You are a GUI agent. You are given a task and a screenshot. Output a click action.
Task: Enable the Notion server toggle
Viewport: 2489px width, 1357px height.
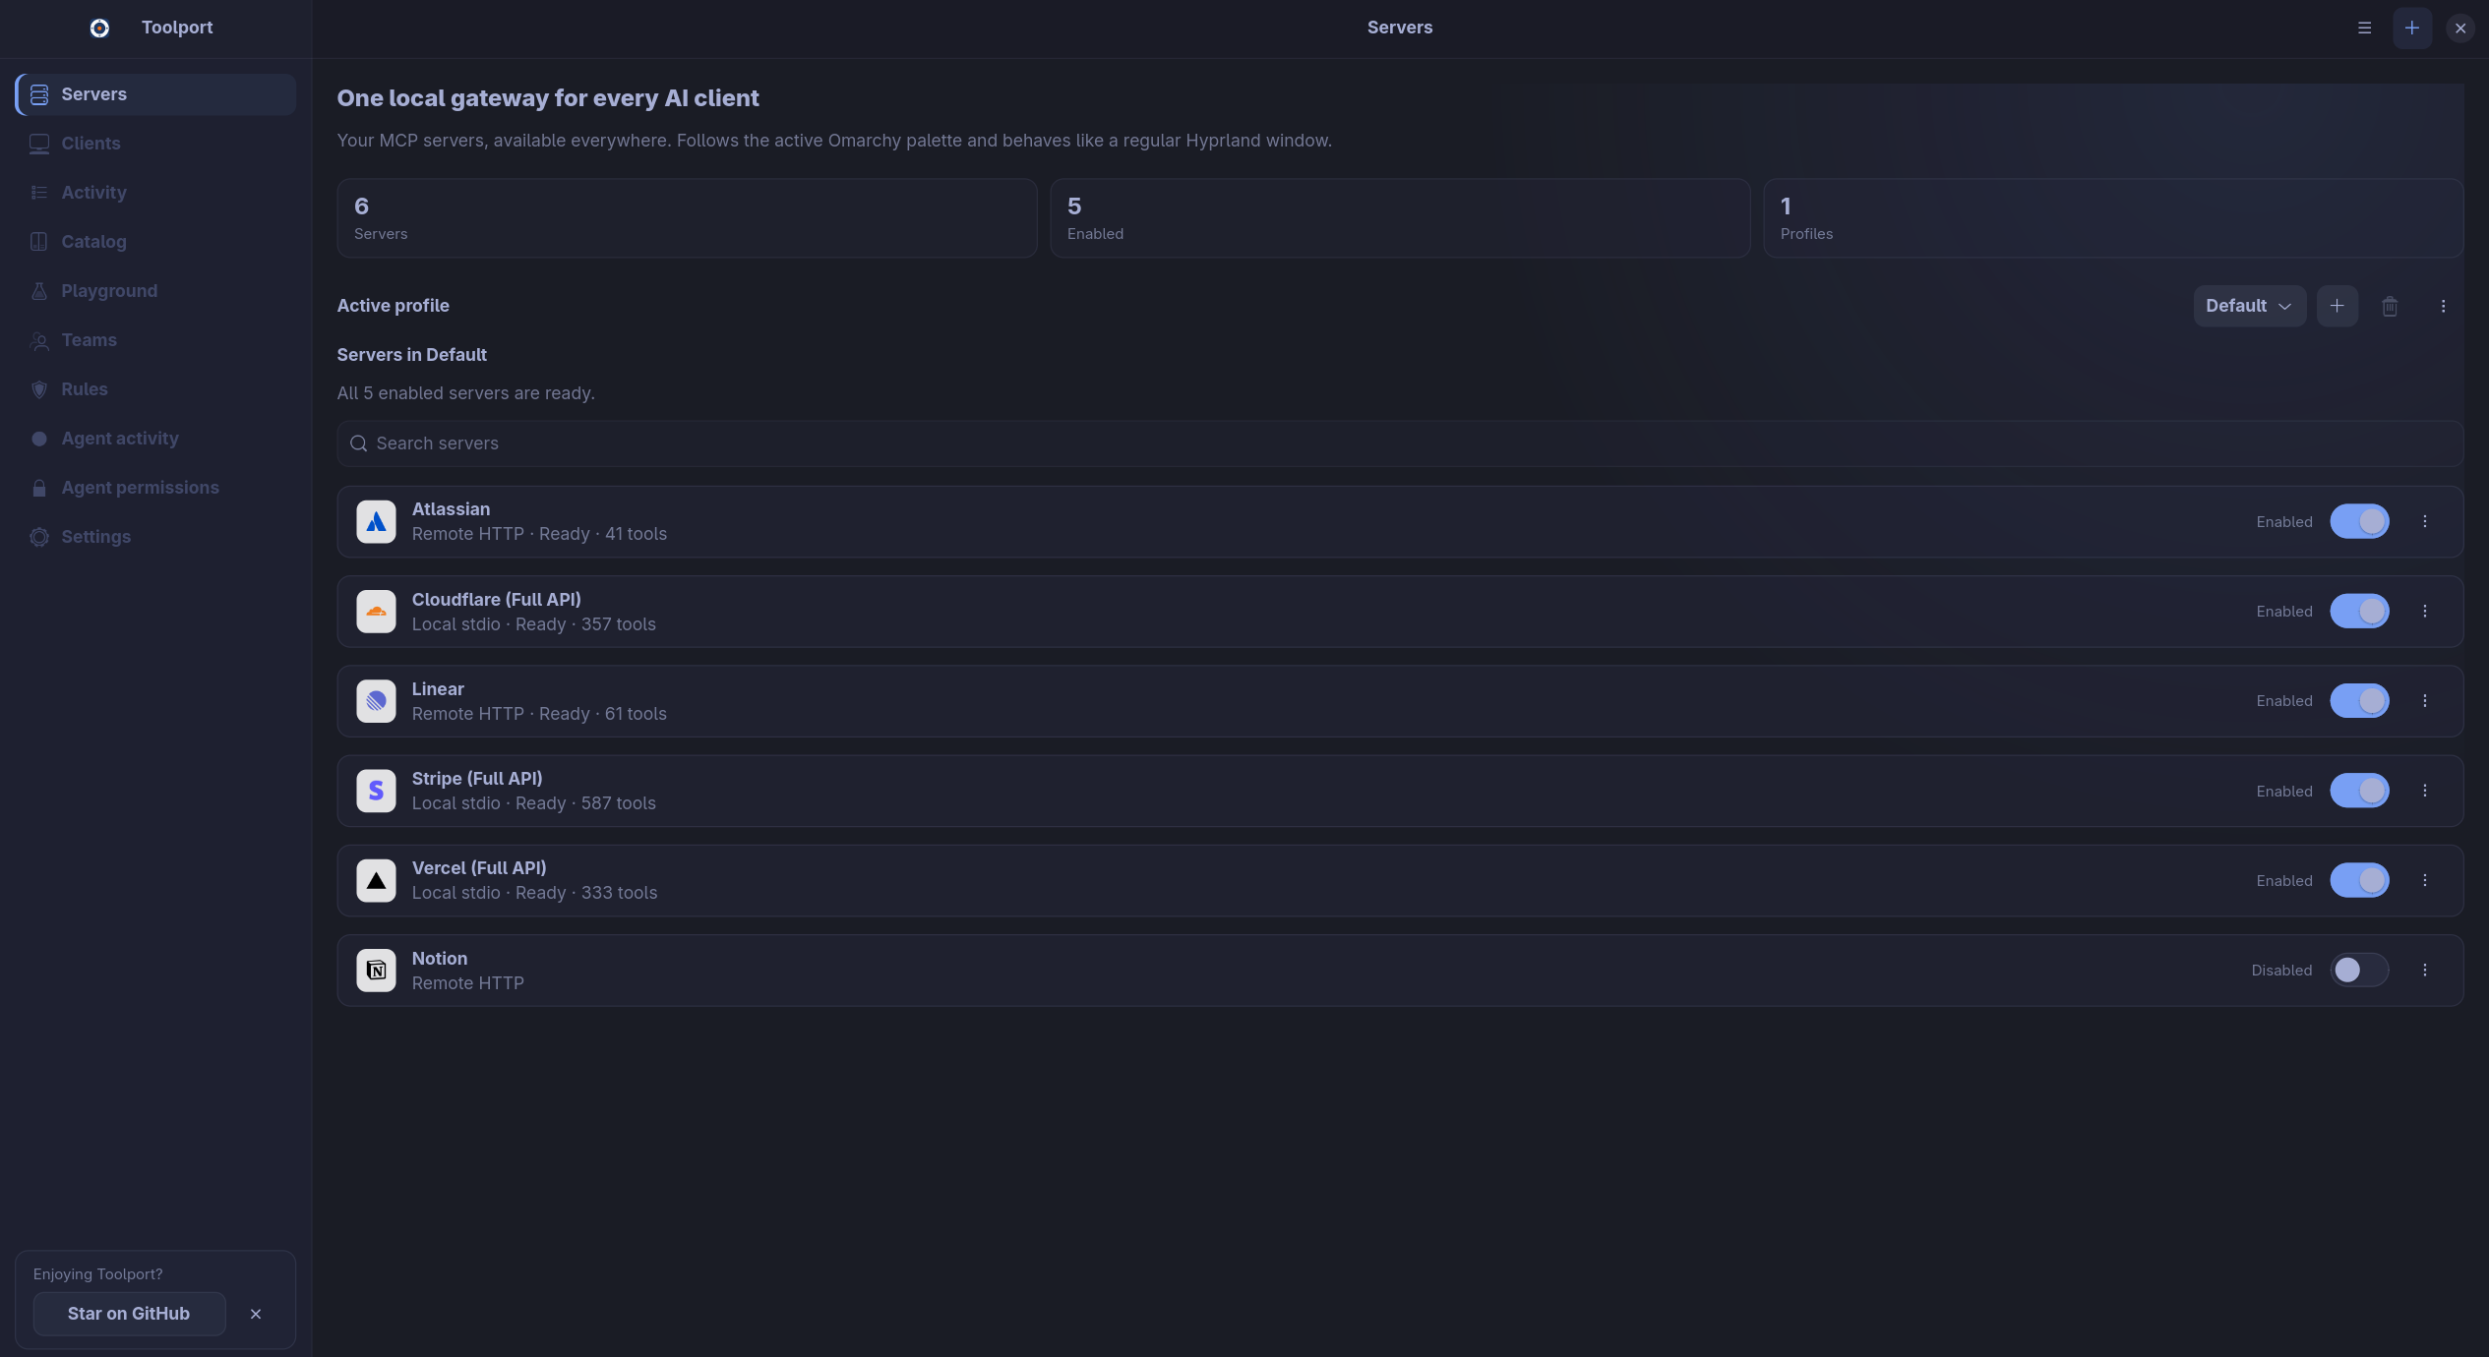(2359, 971)
